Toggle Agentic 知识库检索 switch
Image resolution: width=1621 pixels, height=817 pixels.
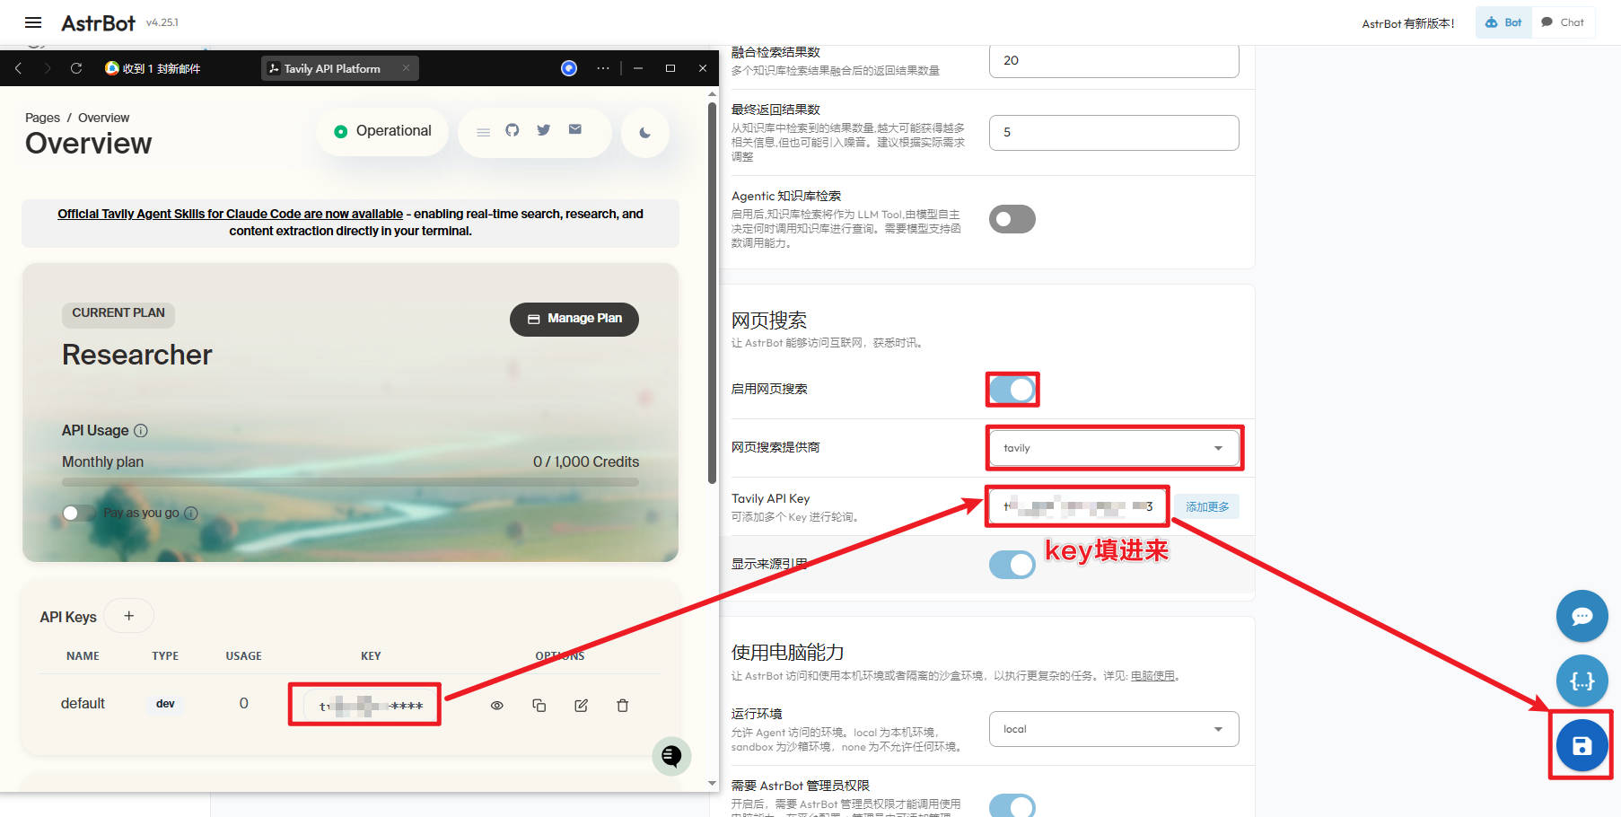pos(1012,219)
